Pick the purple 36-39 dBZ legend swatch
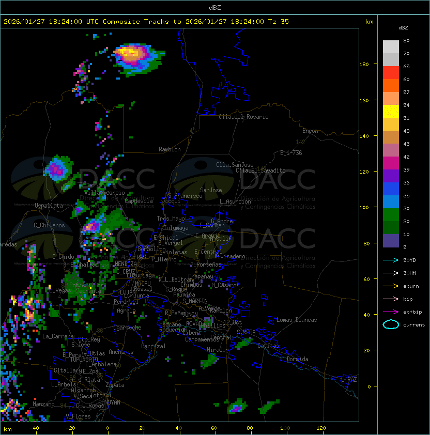 point(391,176)
